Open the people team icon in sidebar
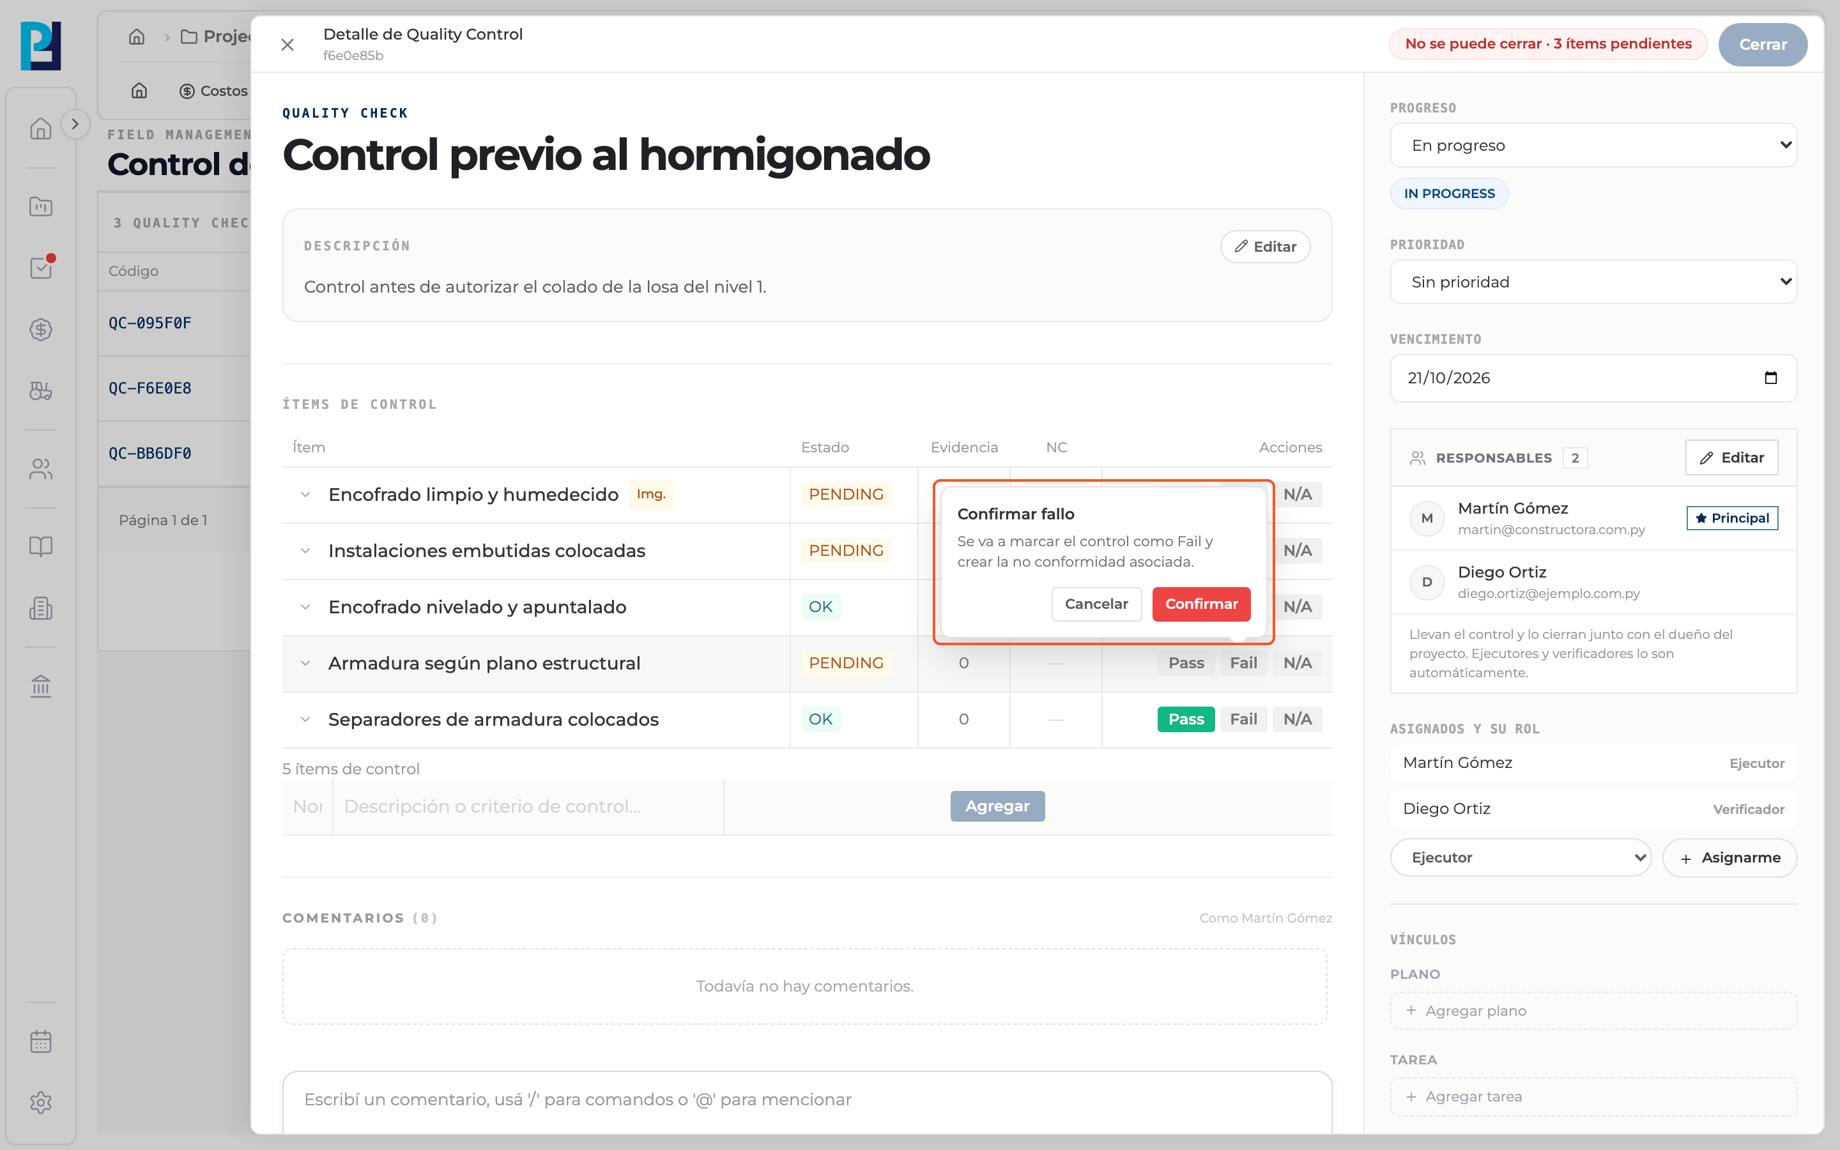 [41, 468]
